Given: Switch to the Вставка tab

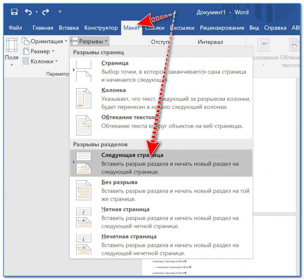Looking at the screenshot, I should pos(69,28).
